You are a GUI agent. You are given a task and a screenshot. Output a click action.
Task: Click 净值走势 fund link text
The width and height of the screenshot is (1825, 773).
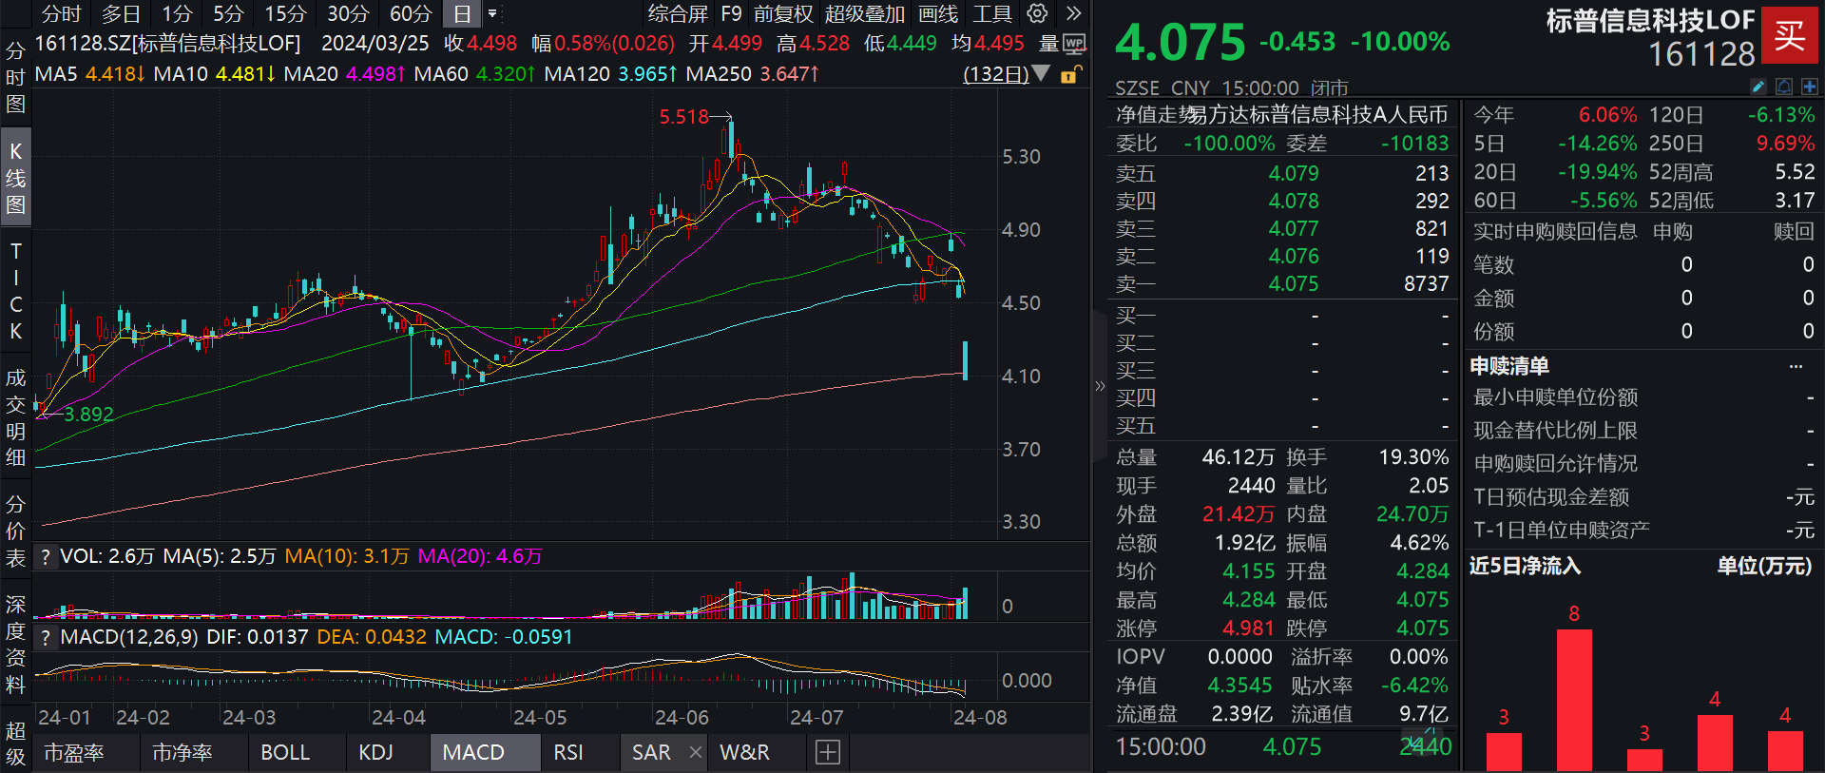tap(1152, 115)
